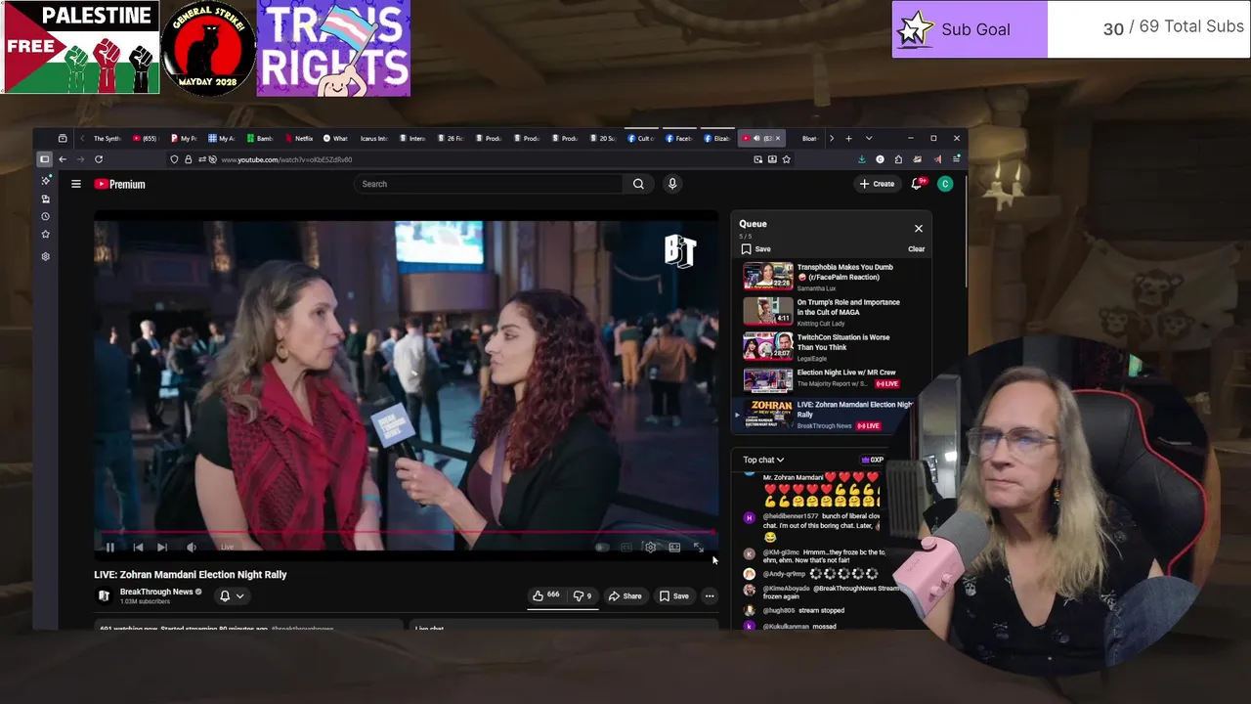Play On Trump's Role in Cult of MAGA
The height and width of the screenshot is (704, 1251).
pyautogui.click(x=830, y=312)
